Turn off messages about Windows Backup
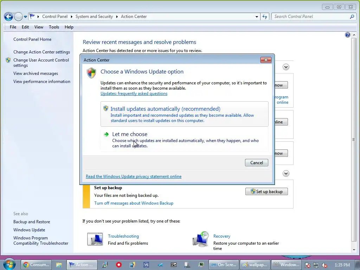The width and height of the screenshot is (360, 270). pos(134,203)
